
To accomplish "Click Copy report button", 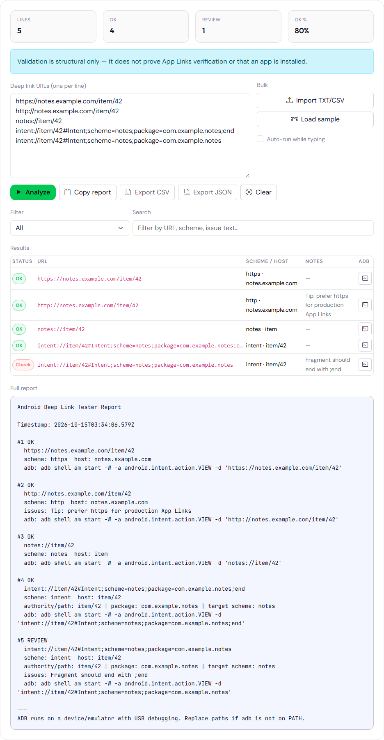I will pyautogui.click(x=88, y=192).
